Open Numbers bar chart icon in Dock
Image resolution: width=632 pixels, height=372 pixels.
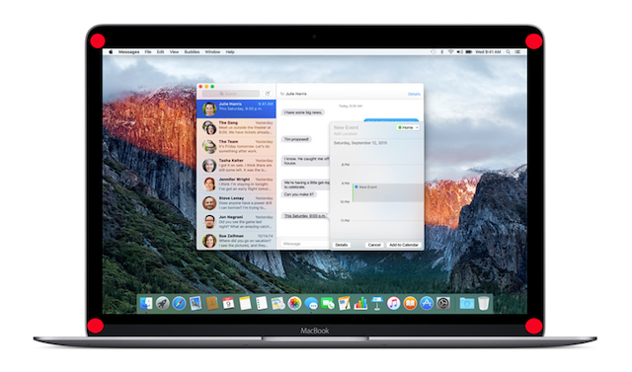(360, 303)
